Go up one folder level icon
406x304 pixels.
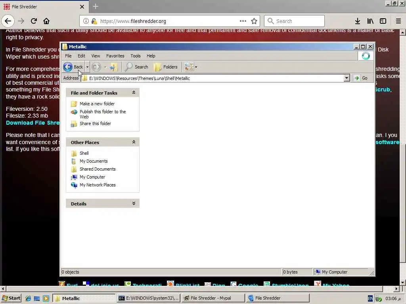coord(113,67)
